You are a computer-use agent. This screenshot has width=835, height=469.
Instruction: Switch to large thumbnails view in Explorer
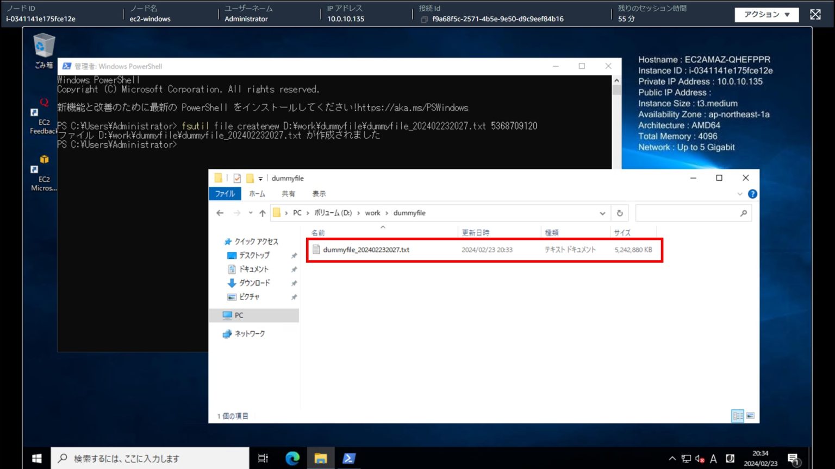point(751,416)
